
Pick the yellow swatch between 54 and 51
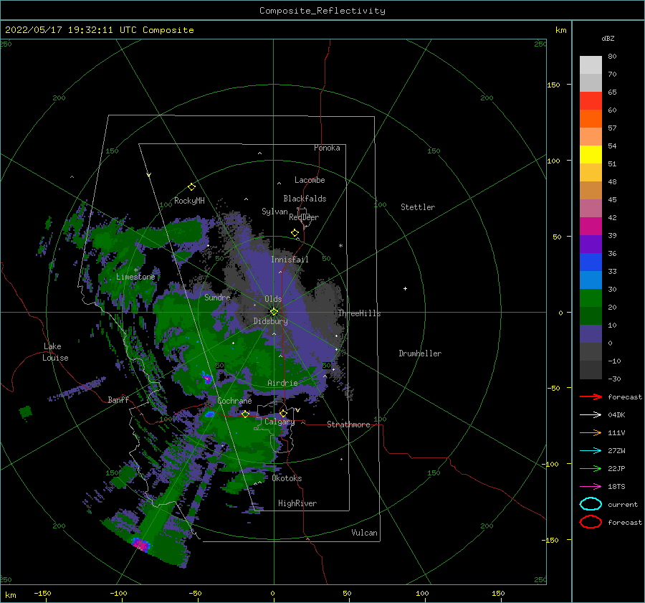click(x=591, y=154)
